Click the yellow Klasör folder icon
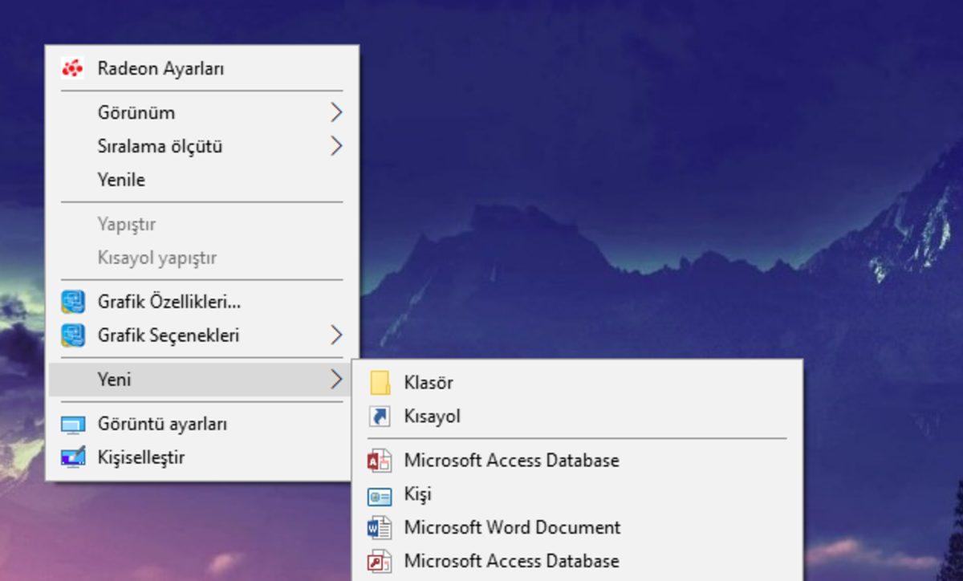 coord(380,383)
